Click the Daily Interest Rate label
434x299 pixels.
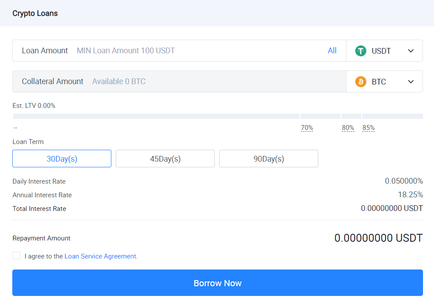coord(39,181)
